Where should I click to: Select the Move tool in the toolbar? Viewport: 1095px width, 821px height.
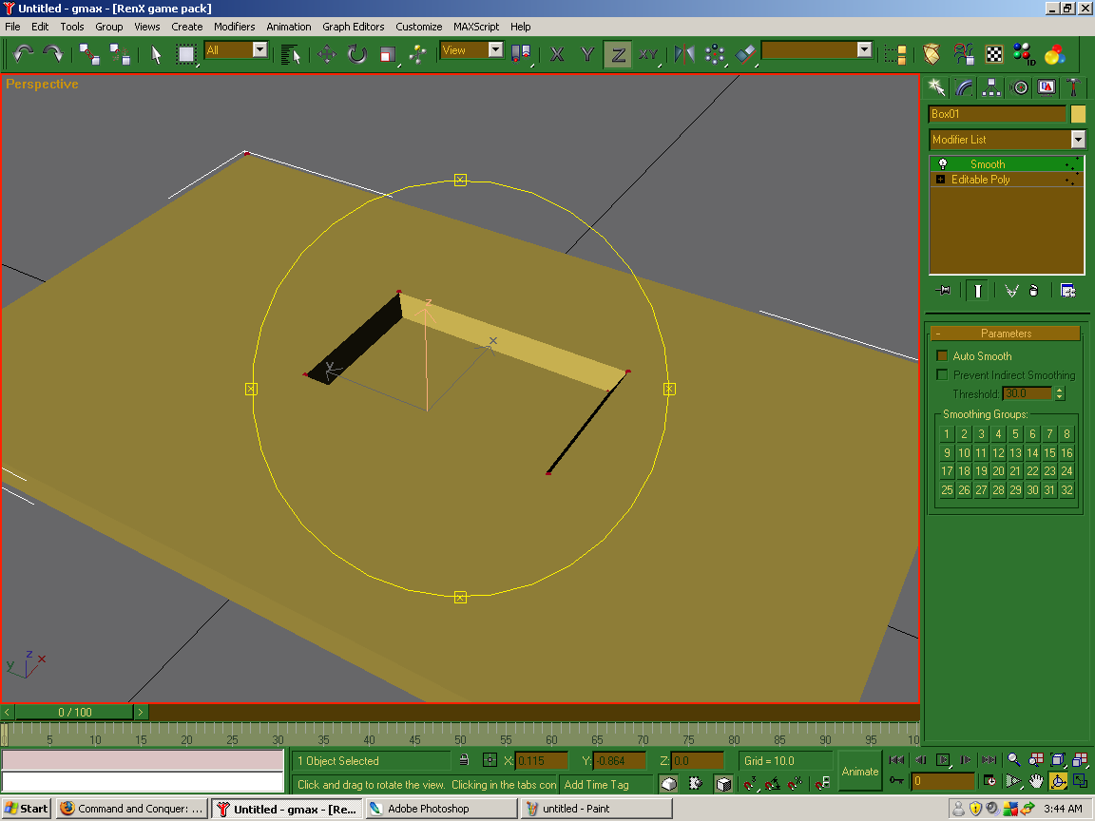[x=327, y=54]
